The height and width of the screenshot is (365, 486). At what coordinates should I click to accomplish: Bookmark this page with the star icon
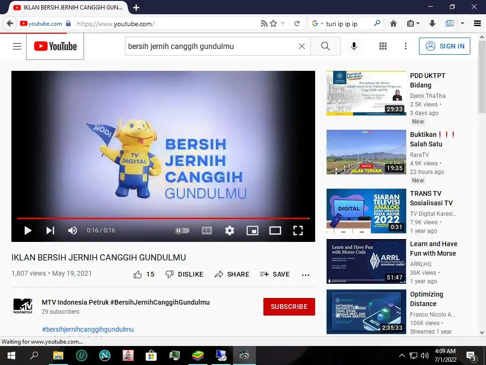[x=273, y=24]
